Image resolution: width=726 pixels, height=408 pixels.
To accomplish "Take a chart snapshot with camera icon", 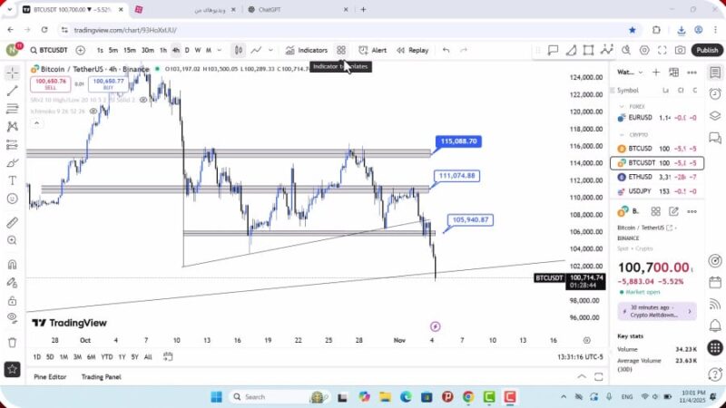I will (x=681, y=51).
